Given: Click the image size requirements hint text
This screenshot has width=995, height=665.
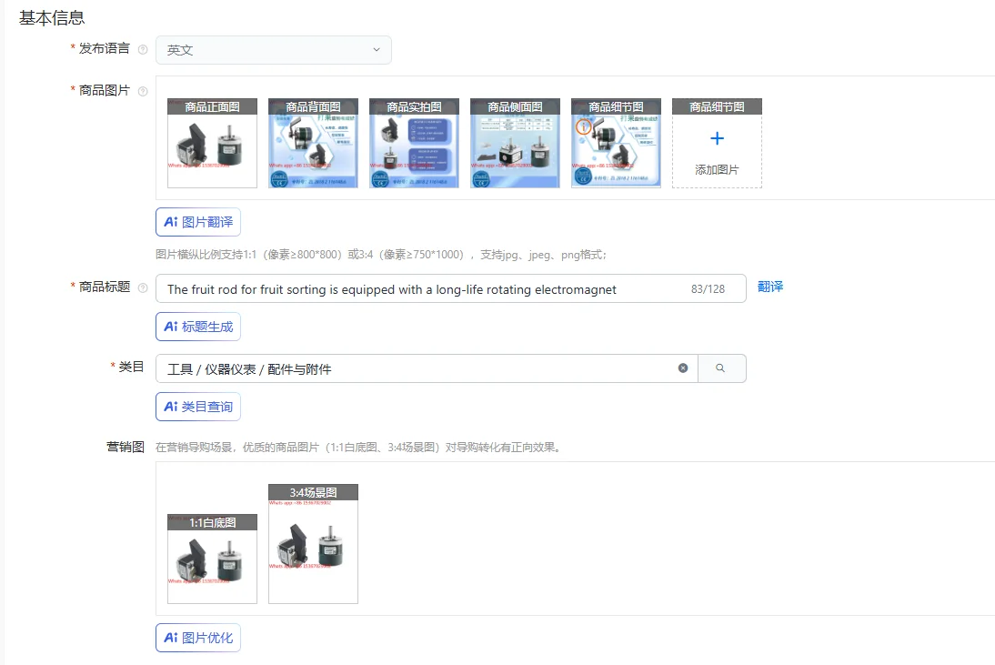Looking at the screenshot, I should pyautogui.click(x=381, y=255).
